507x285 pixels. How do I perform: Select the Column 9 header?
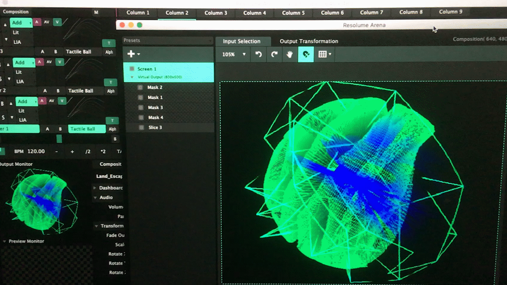click(x=451, y=12)
